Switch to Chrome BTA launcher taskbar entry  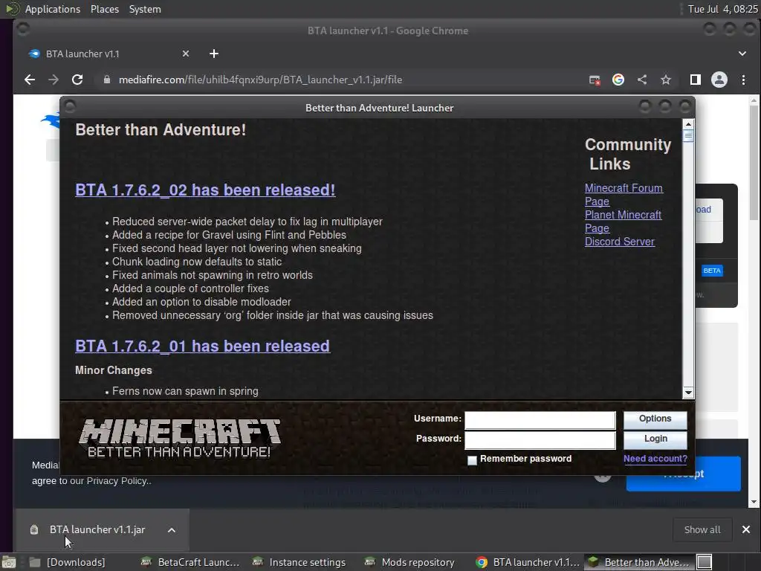click(528, 562)
